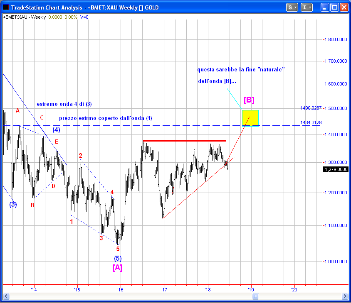Click the horizontal scrollbar thumb
The height and width of the screenshot is (303, 351).
(255, 296)
